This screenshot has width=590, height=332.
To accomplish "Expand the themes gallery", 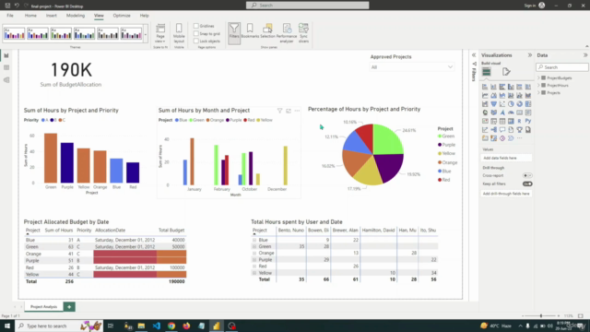I will (146, 35).
